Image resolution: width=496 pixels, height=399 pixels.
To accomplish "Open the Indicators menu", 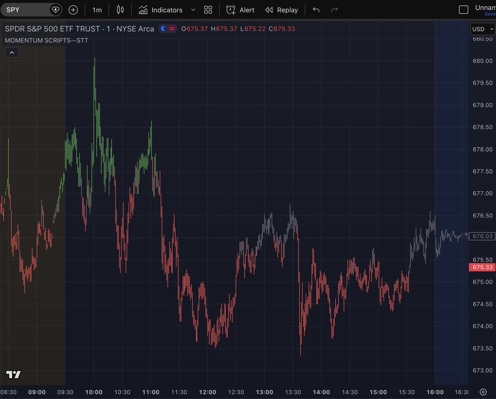I will [161, 10].
